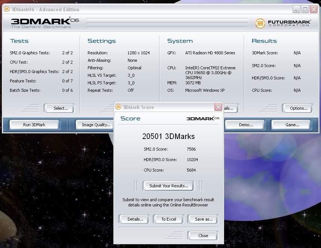Click the Filtering value "Optimal"

[x=134, y=68]
